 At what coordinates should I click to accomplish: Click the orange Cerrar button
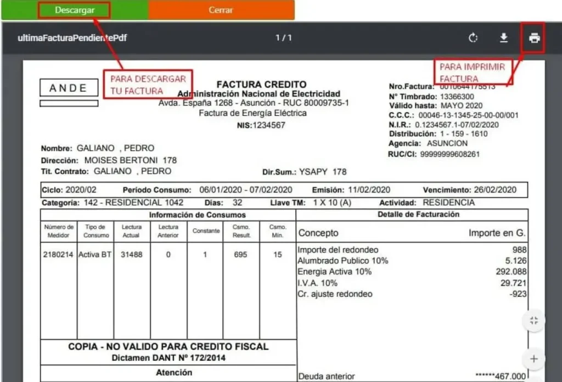[221, 10]
